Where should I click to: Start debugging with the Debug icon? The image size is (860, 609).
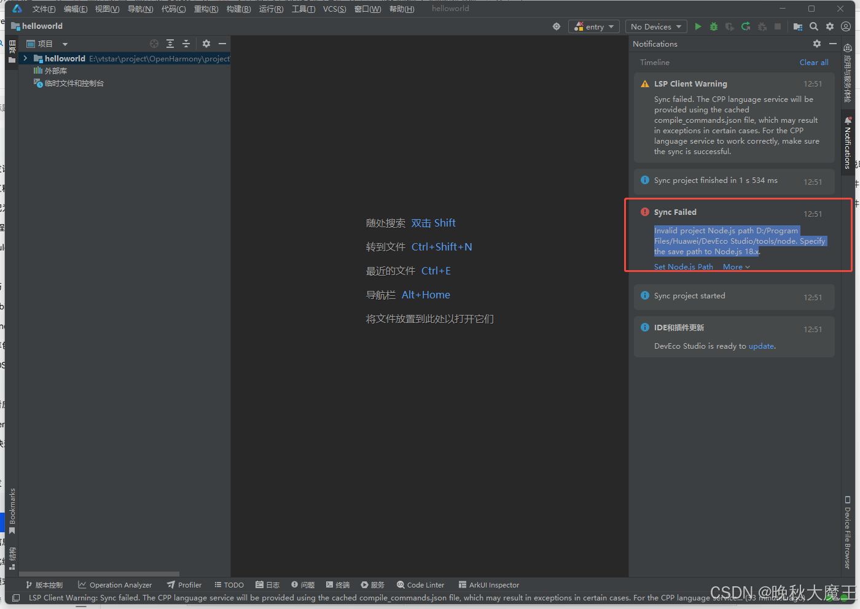click(713, 26)
